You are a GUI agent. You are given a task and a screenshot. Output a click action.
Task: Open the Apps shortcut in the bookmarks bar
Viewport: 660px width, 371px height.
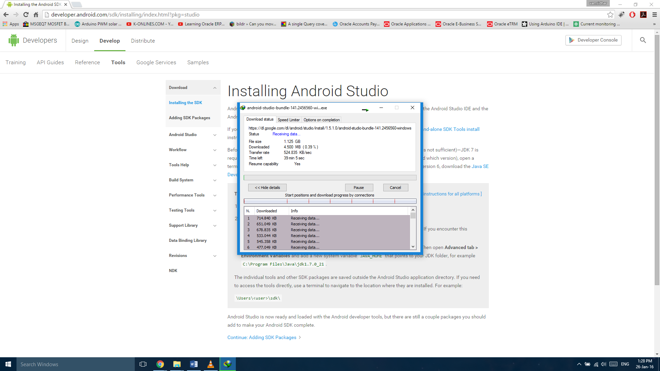click(11, 24)
